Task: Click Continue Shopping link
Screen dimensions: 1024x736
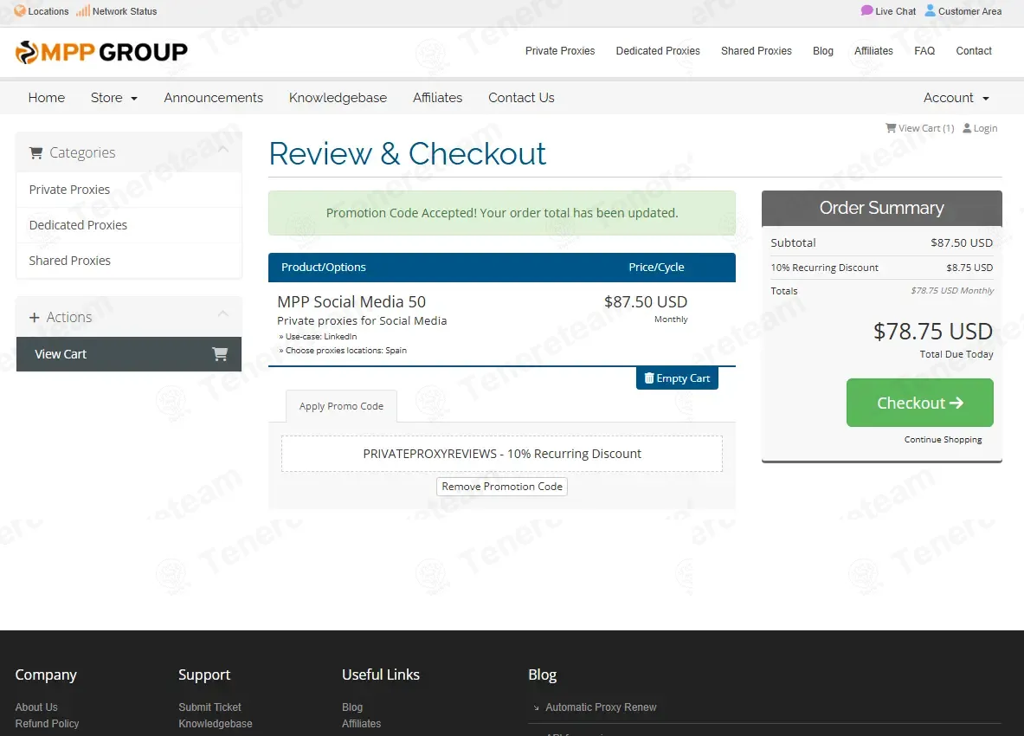Action: tap(943, 440)
